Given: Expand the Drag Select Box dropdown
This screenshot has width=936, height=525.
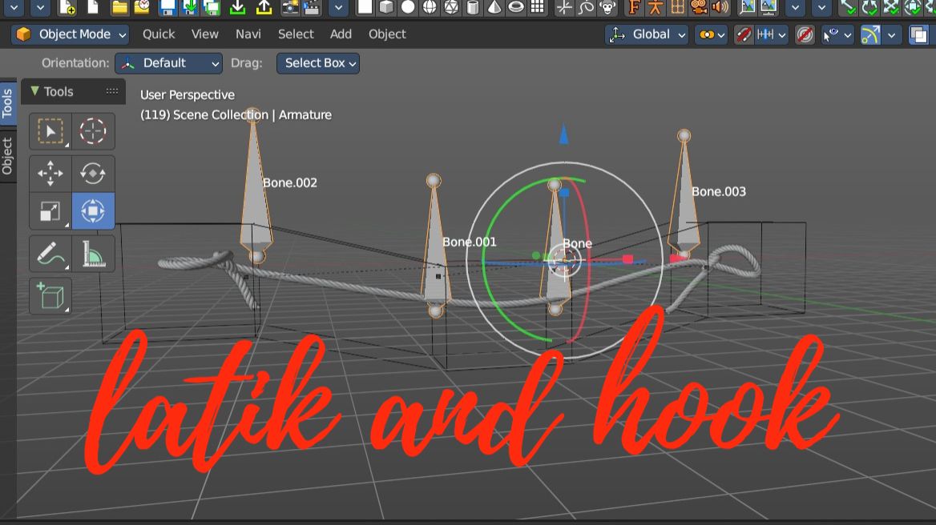Looking at the screenshot, I should (317, 63).
